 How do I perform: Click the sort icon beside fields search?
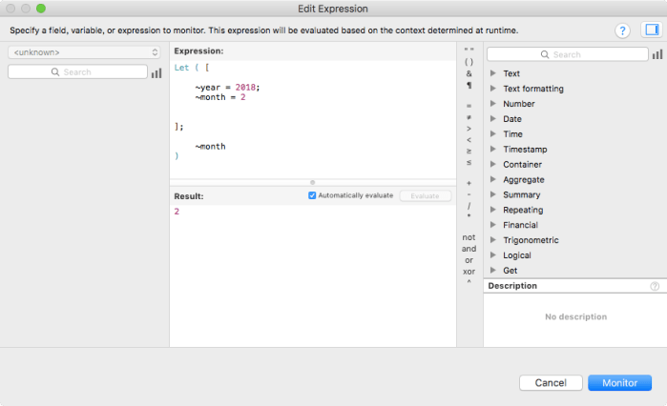pyautogui.click(x=156, y=72)
